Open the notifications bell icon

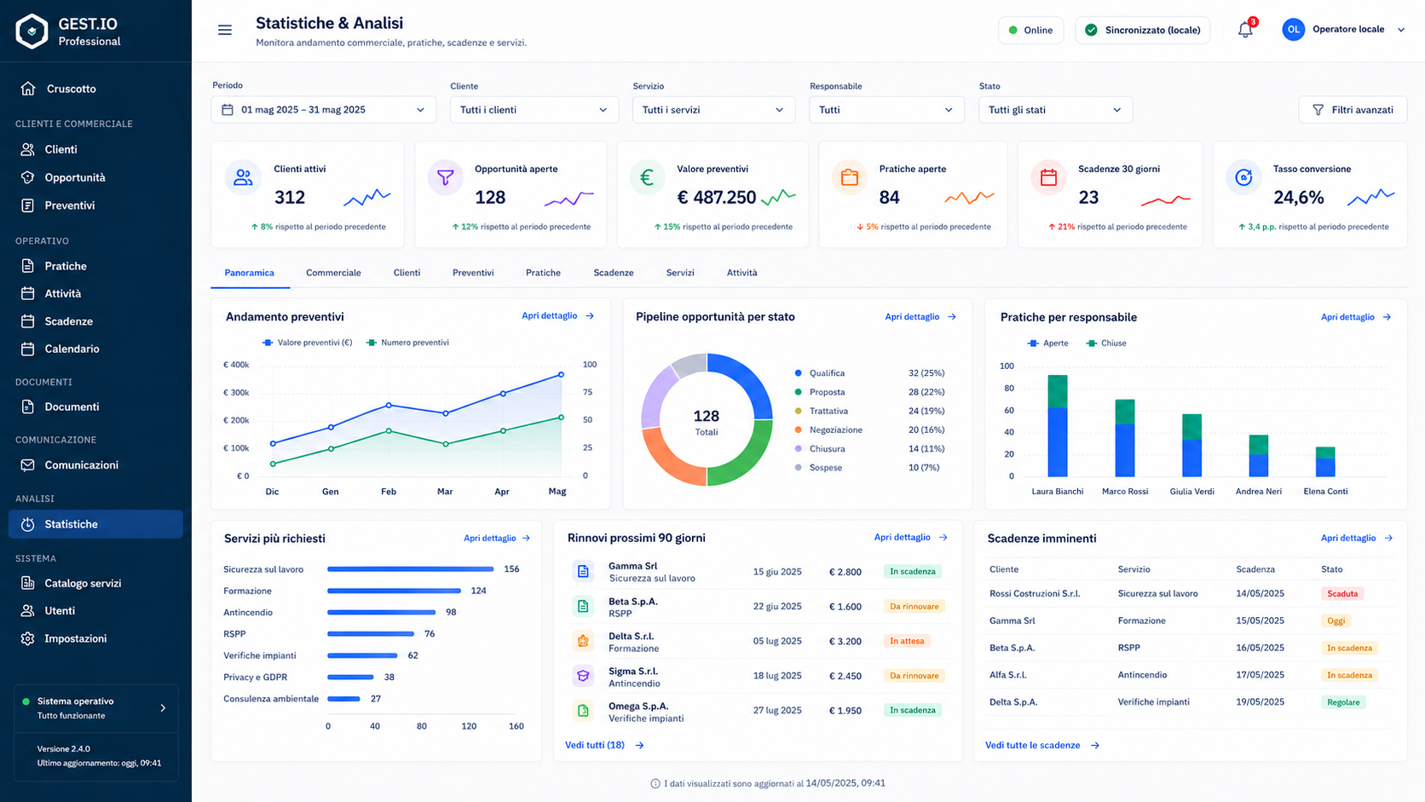click(1245, 30)
